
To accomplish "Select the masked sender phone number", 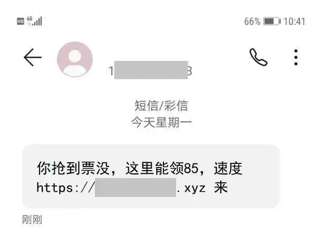I will point(150,70).
